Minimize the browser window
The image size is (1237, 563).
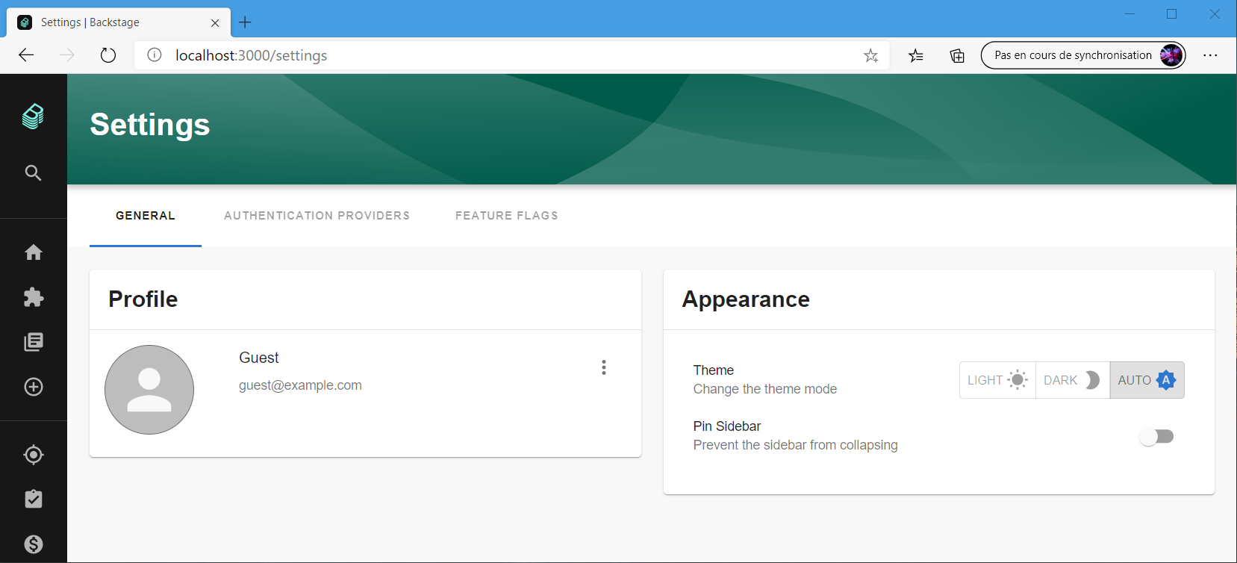pos(1129,14)
